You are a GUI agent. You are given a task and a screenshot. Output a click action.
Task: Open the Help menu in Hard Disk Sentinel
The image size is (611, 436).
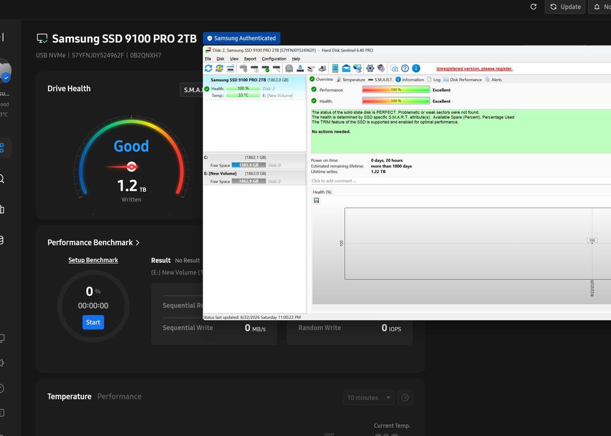296,59
